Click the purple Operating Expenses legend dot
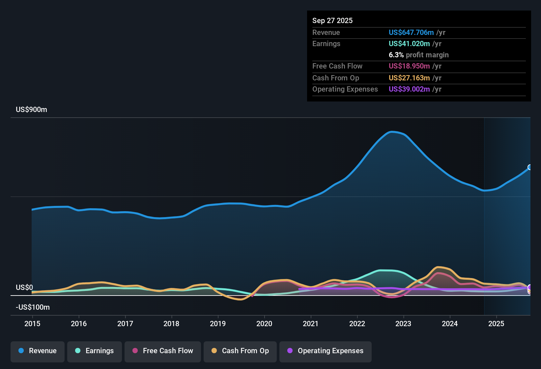 click(290, 351)
